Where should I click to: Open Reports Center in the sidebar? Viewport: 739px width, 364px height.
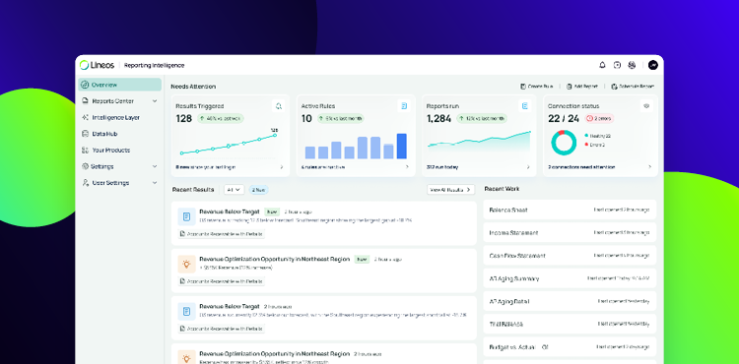(119, 101)
